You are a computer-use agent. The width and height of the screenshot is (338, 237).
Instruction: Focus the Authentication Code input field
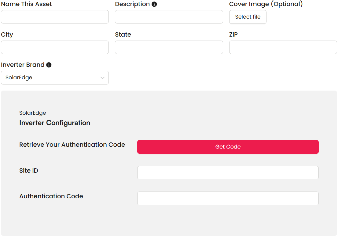coord(228,198)
